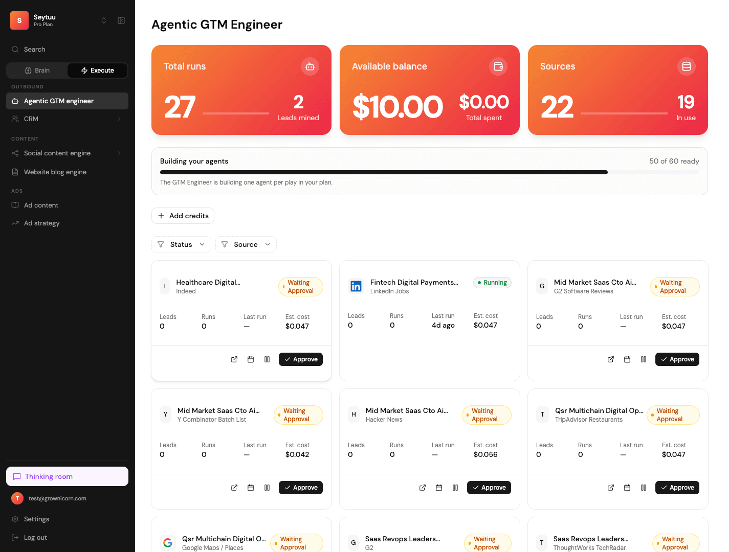Click the LinkedIn icon on Fintech card
The width and height of the screenshot is (729, 552).
356,286
